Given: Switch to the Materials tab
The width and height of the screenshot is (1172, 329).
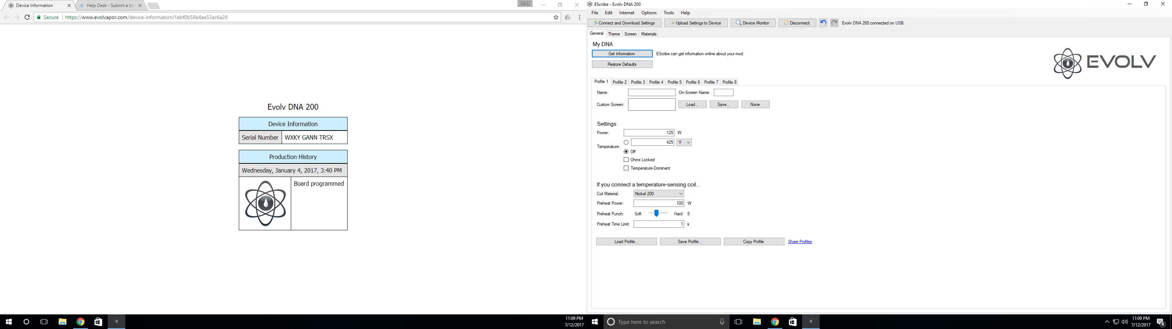Looking at the screenshot, I should (648, 34).
